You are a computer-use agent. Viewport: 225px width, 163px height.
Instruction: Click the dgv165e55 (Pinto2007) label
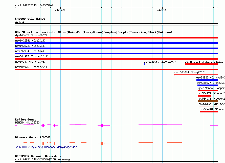pos(31,35)
